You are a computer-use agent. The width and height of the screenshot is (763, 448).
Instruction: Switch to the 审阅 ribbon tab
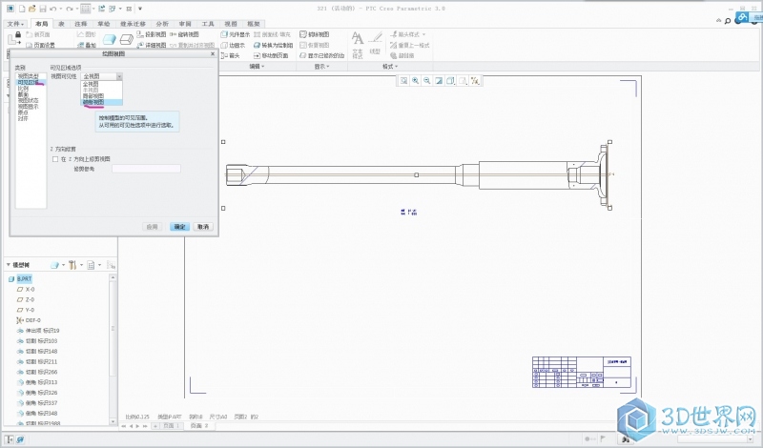(x=185, y=24)
